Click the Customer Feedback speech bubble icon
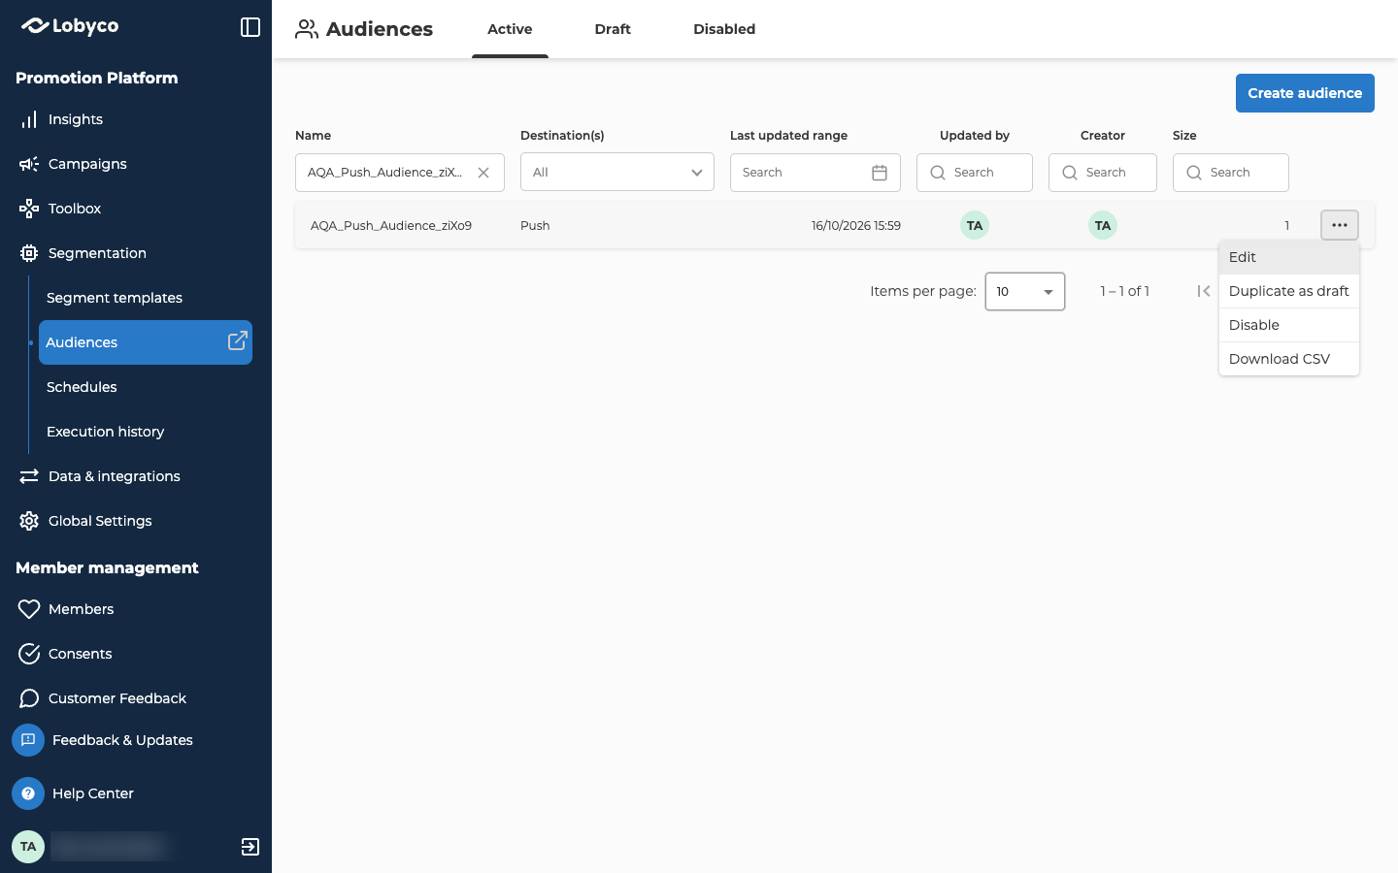The height and width of the screenshot is (873, 1398). coord(29,698)
